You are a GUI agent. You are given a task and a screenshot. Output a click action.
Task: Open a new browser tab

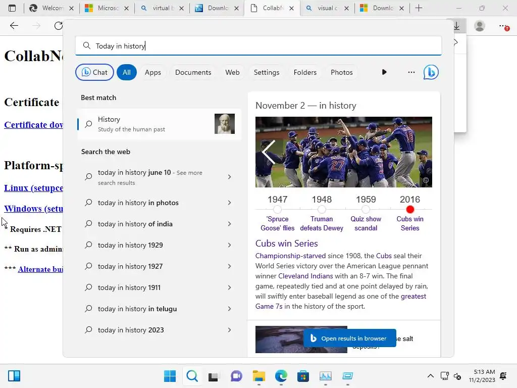coord(419,8)
